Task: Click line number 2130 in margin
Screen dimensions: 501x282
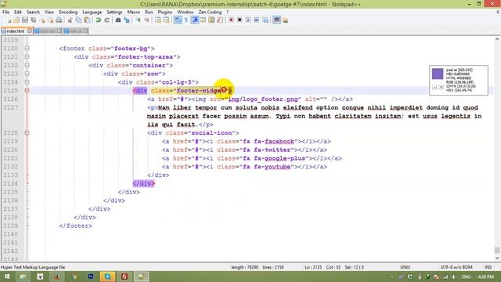Action: tap(10, 150)
